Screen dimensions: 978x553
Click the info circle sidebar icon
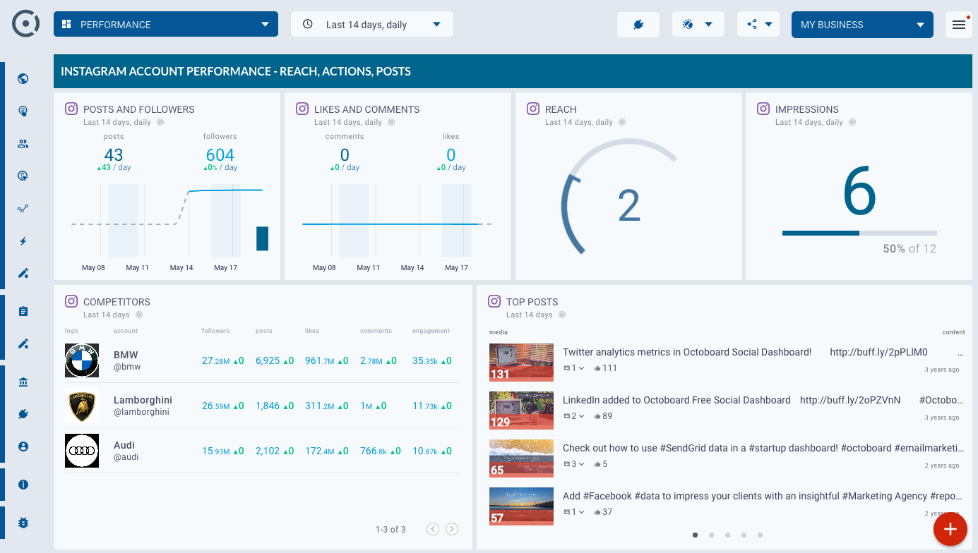23,485
